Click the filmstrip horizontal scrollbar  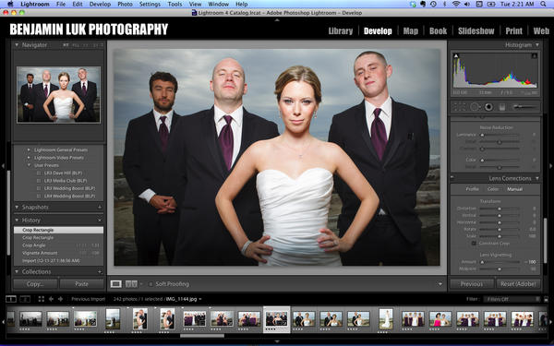[201, 336]
